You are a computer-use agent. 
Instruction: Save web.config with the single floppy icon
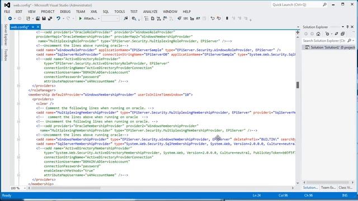44,18
